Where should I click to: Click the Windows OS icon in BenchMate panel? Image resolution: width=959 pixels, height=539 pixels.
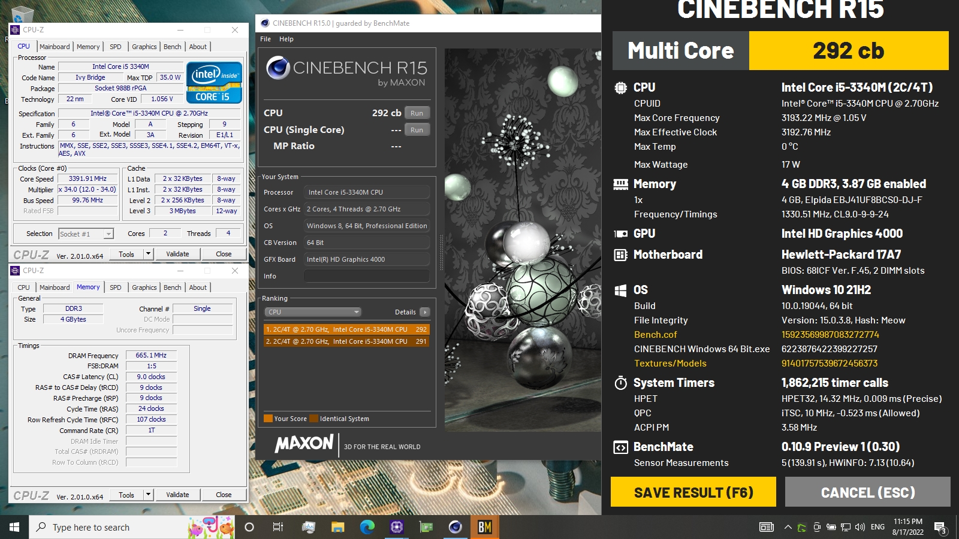point(621,290)
